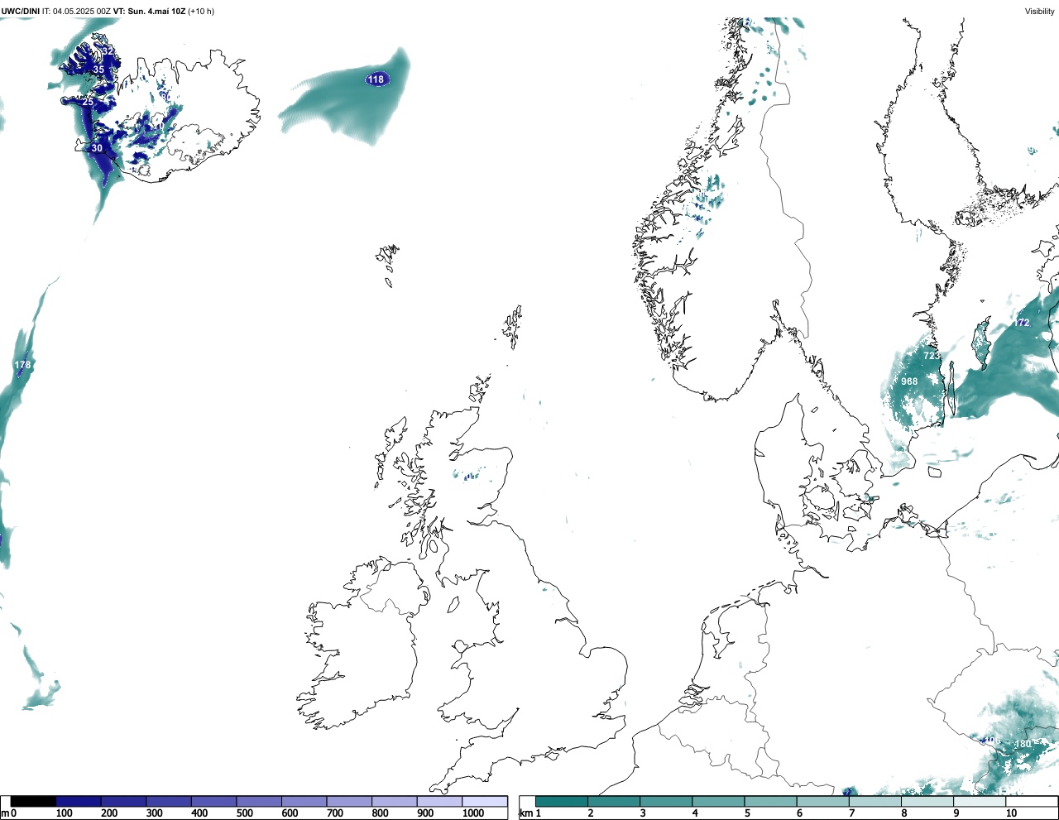Click the dark navy 100–200 m legend swatch
Screen dimensions: 1059x820
click(79, 801)
